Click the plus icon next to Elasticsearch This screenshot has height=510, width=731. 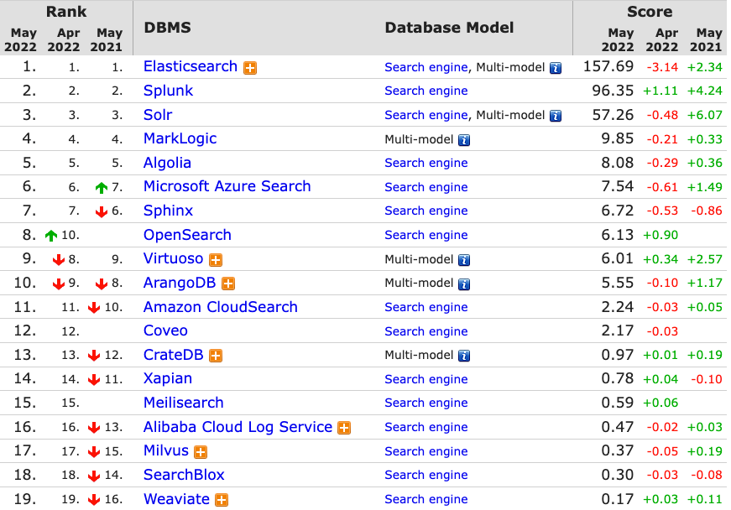250,68
